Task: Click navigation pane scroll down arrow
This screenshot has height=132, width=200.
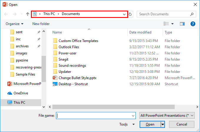Action: [x=44, y=107]
